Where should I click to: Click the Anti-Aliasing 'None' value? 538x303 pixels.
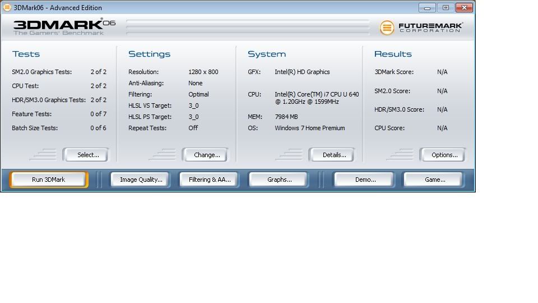click(195, 83)
